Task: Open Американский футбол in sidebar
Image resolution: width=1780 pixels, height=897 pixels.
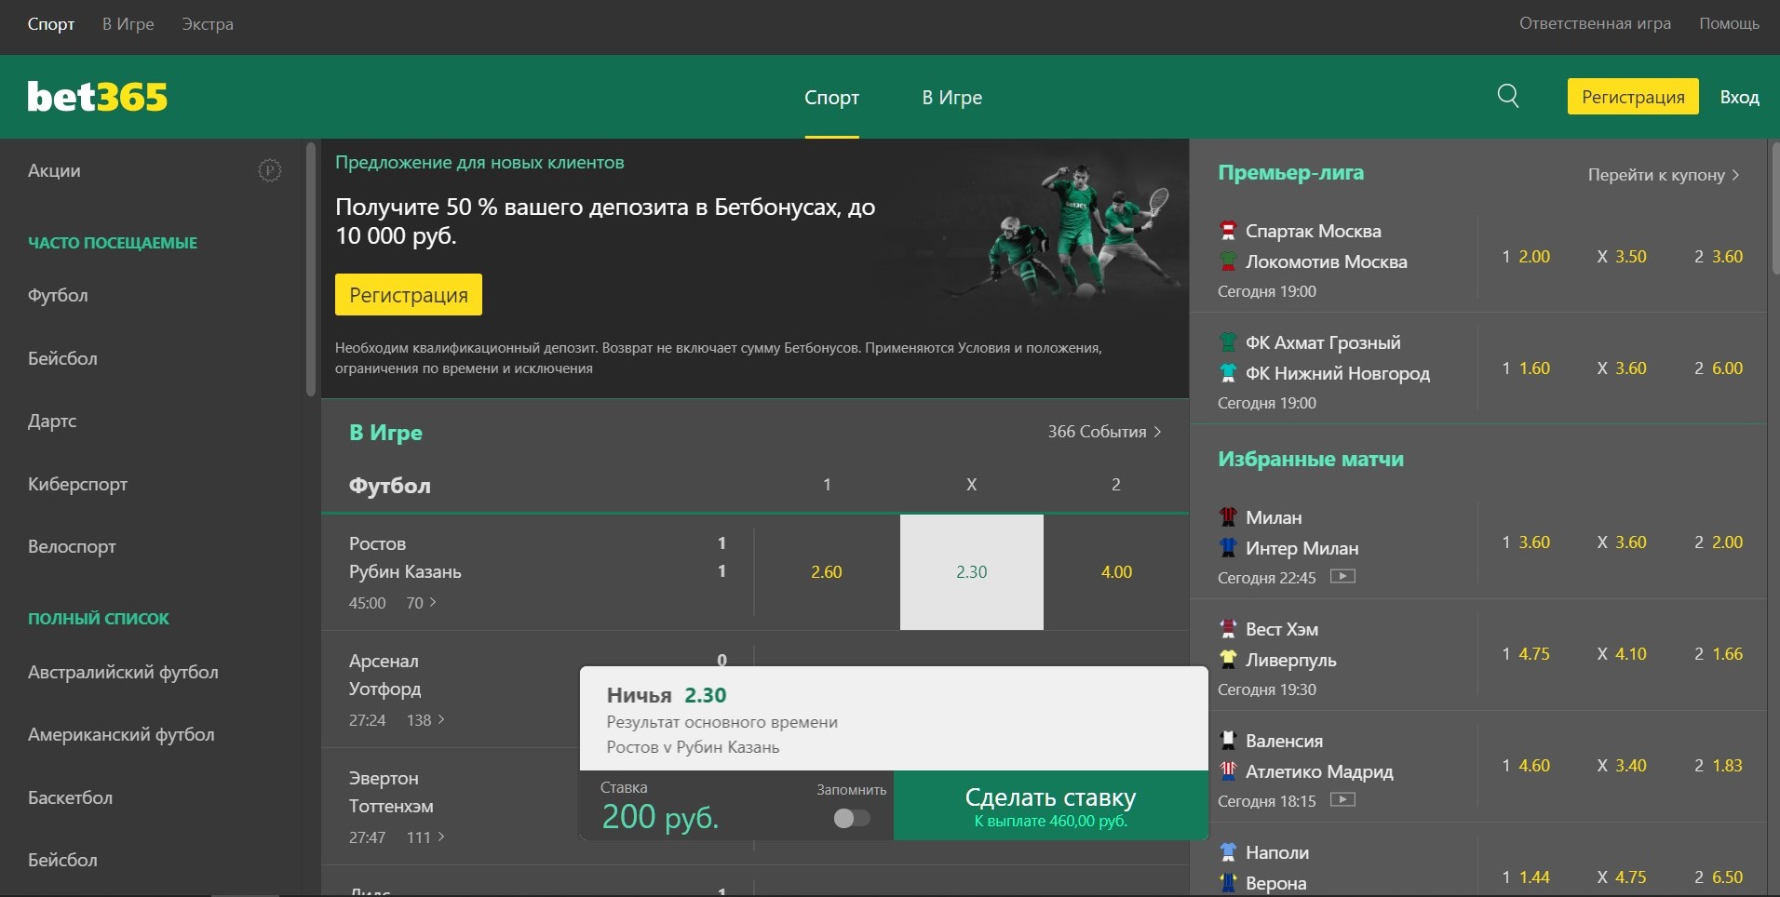Action: 121,734
